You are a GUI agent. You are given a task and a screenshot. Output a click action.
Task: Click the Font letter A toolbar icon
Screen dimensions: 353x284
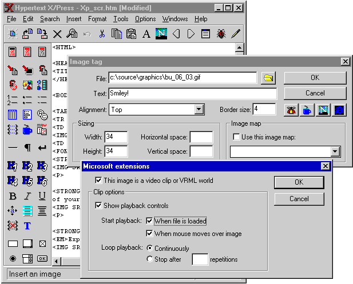[146, 34]
